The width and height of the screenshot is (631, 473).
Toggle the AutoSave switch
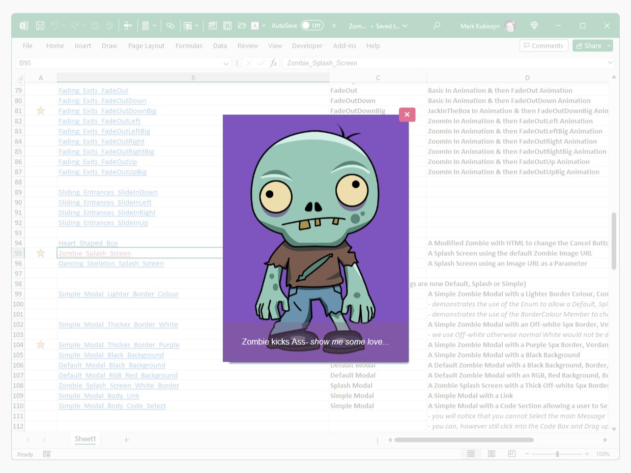(311, 25)
